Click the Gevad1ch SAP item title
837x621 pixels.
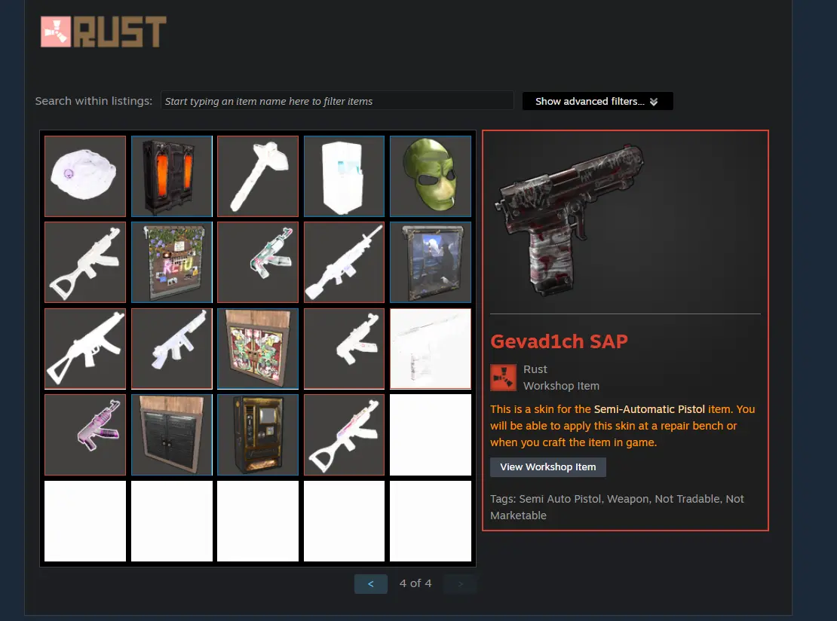click(559, 341)
